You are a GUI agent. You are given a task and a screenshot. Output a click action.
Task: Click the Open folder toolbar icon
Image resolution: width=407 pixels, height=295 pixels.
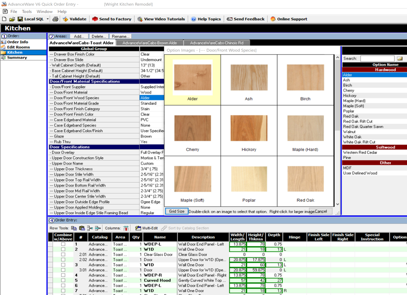12,19
